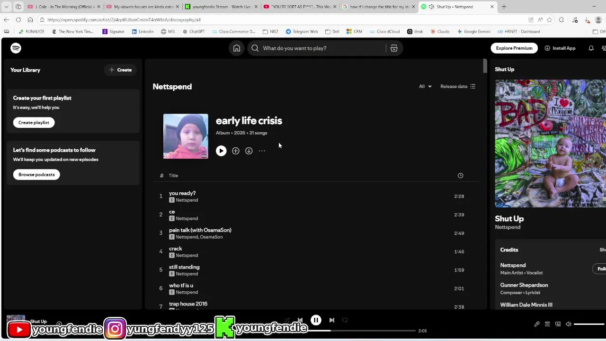Switch to My viewers houses tab
606x341 pixels.
click(x=142, y=7)
